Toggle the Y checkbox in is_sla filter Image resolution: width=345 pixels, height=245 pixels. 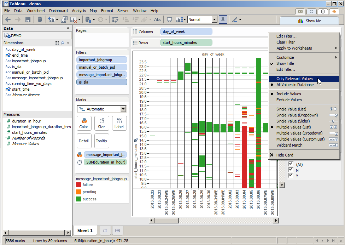pyautogui.click(x=291, y=175)
